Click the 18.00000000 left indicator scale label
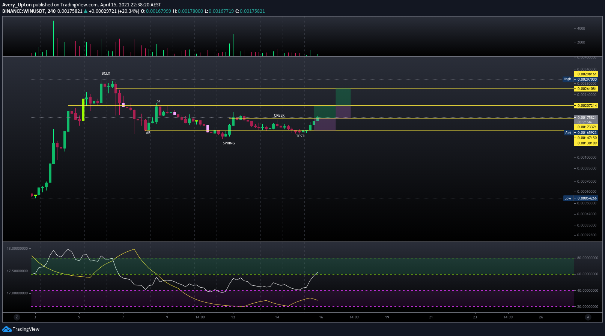605x336 pixels. (17, 249)
